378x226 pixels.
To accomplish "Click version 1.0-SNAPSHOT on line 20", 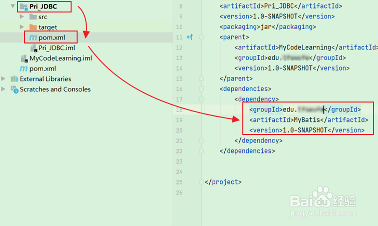I will pos(305,130).
